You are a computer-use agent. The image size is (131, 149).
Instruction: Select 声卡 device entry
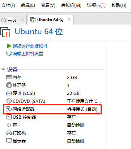point(17,125)
